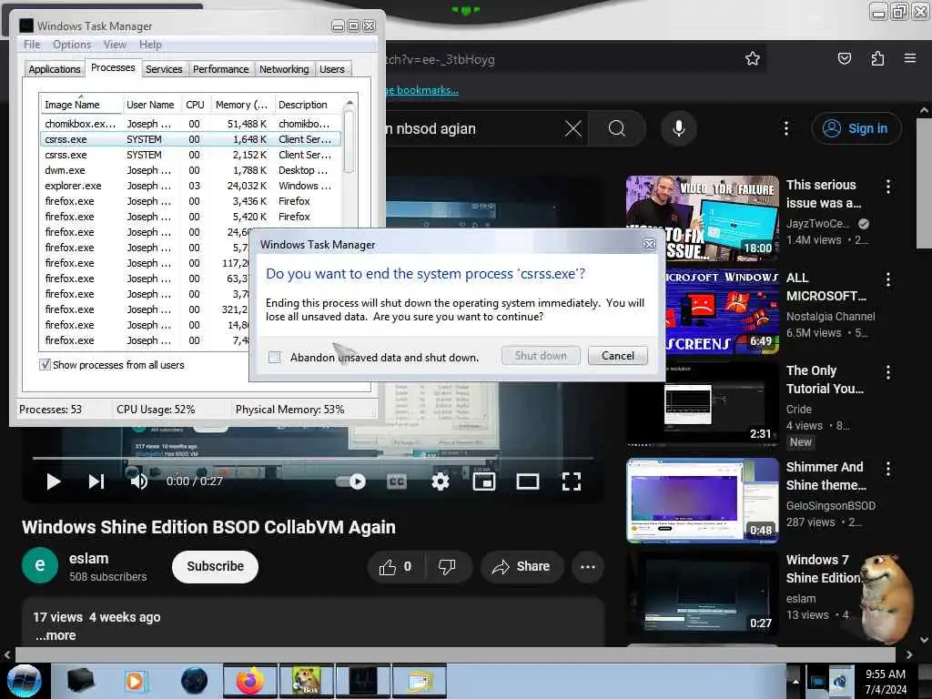Viewport: 932px width, 699px height.
Task: Show hidden system tray icons
Action: [795, 681]
